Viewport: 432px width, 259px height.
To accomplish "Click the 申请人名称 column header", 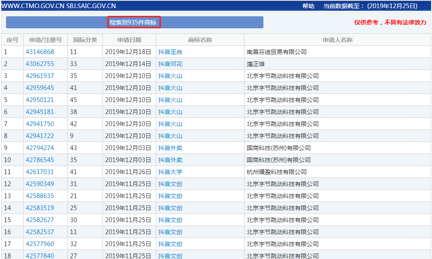I will (x=337, y=40).
